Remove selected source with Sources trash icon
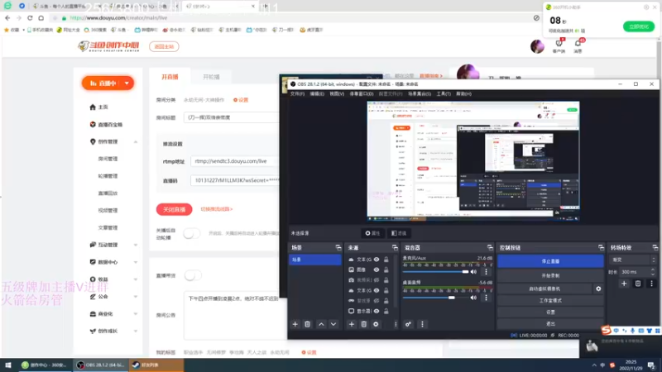 coord(363,324)
